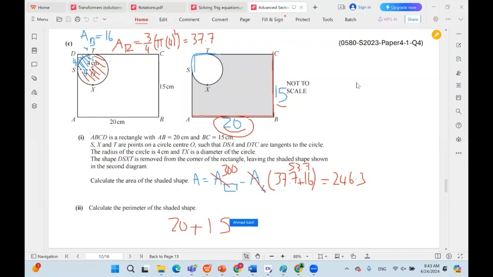This screenshot has height=277, width=493.
Task: Toggle reading mode book icon in status bar
Action: (438, 256)
